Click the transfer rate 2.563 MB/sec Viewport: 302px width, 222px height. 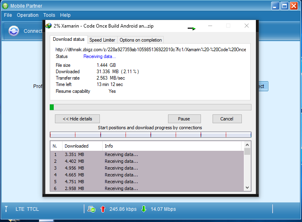coord(111,78)
